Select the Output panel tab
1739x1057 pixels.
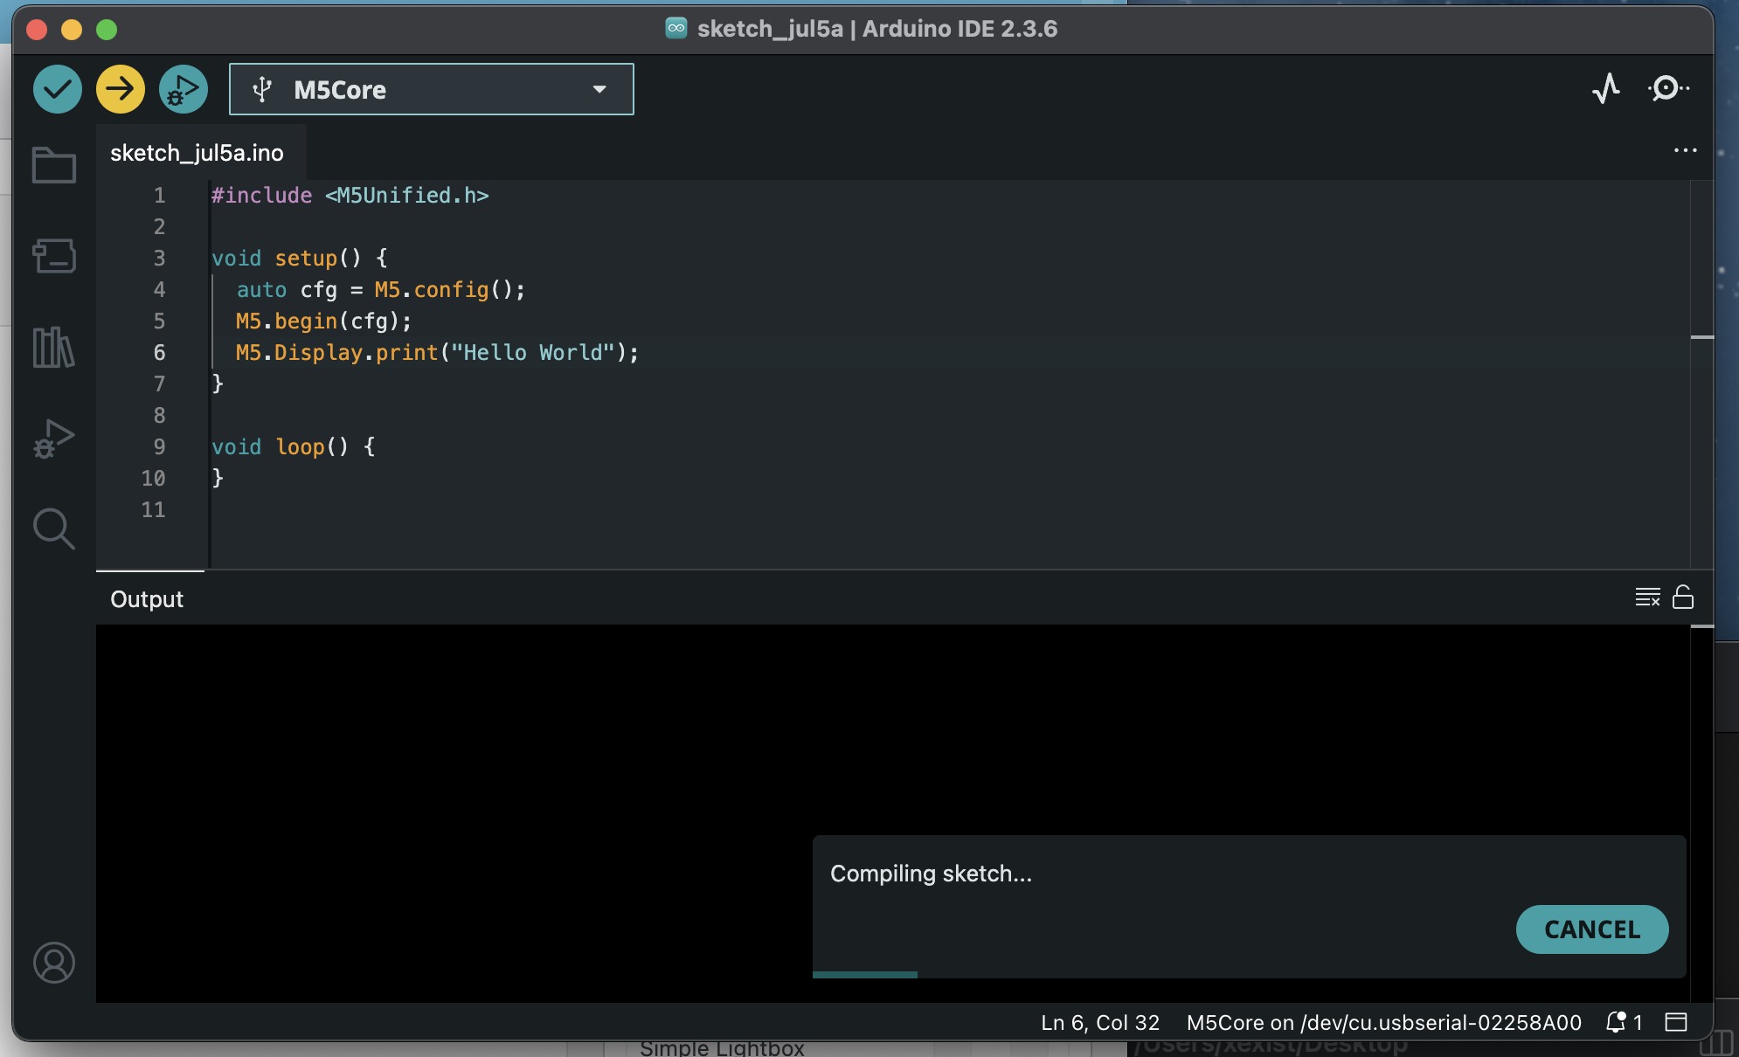point(147,599)
